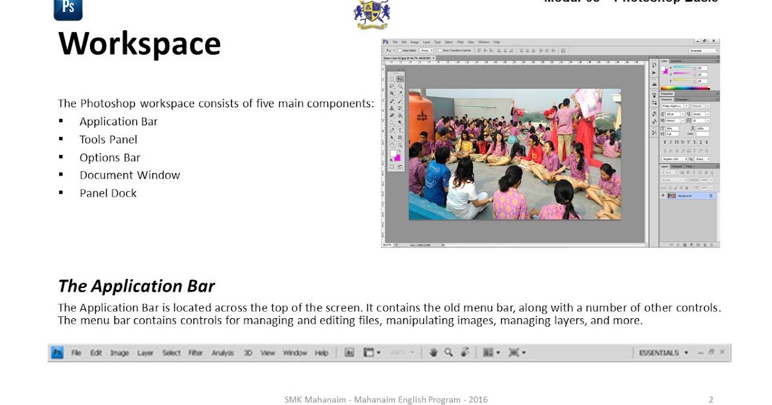This screenshot has width=772, height=405.
Task: Click the Channels panel tab label
Action: tap(677, 166)
